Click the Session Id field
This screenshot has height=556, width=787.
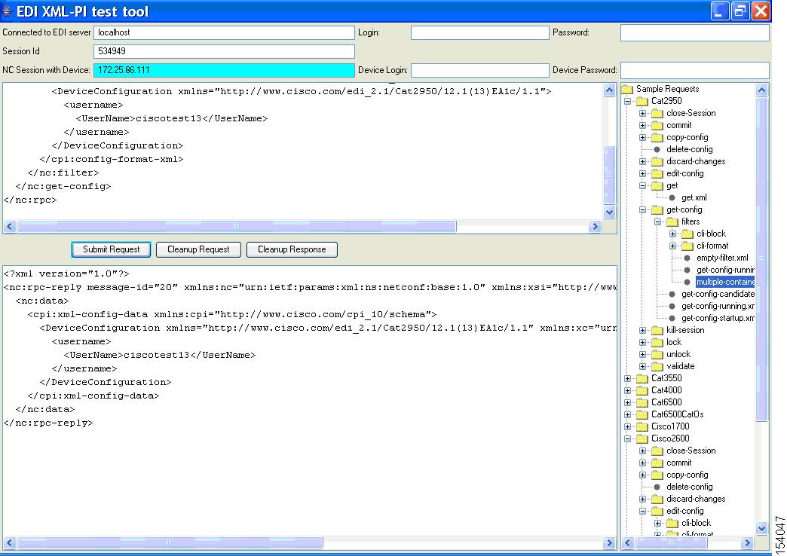point(224,51)
